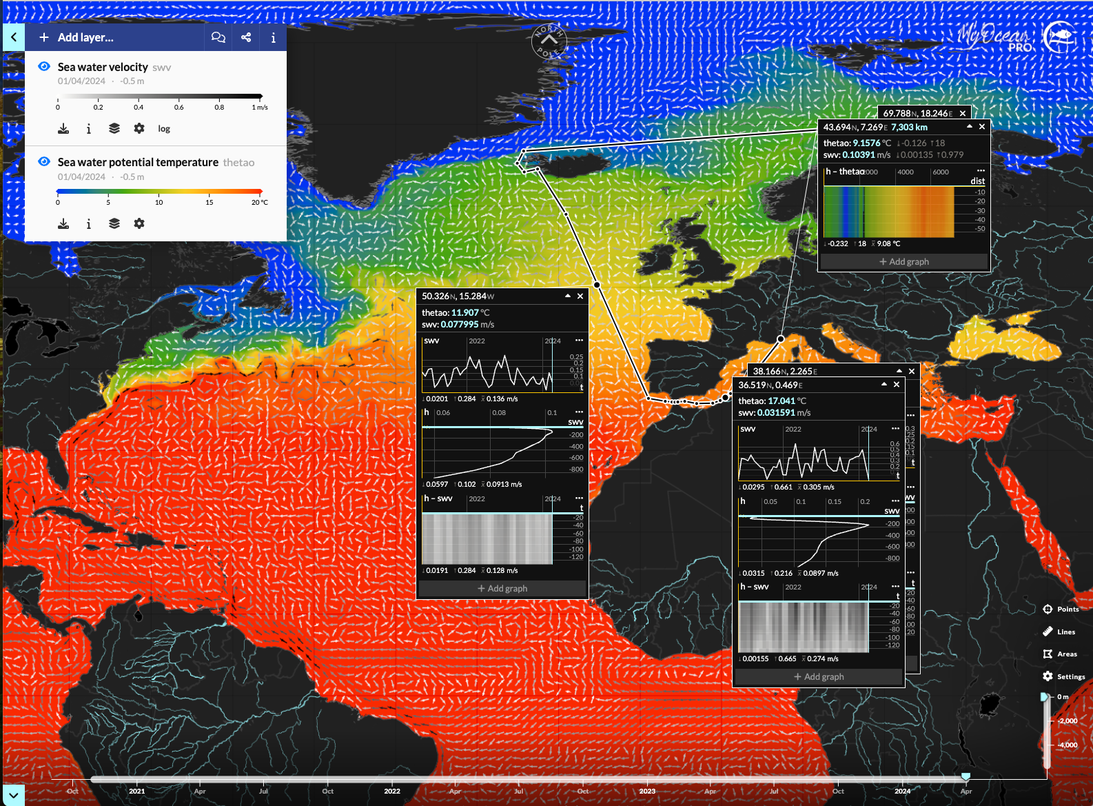Click the depth slider handle at 0 m

pyautogui.click(x=1045, y=697)
